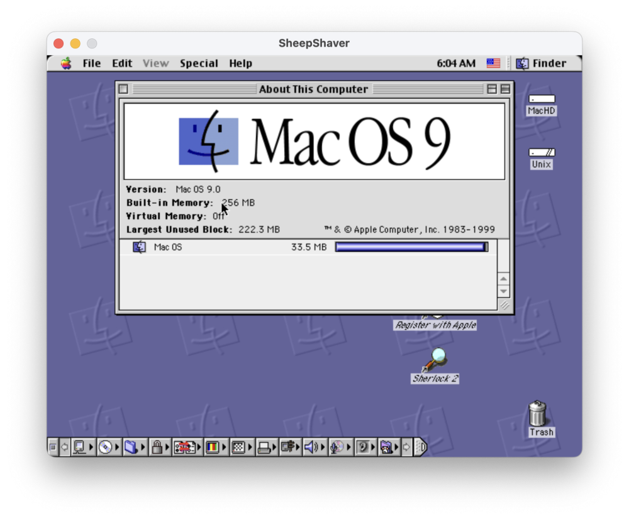Click the Mac OS 9 logo banner
Image resolution: width=629 pixels, height=519 pixels.
pos(314,141)
